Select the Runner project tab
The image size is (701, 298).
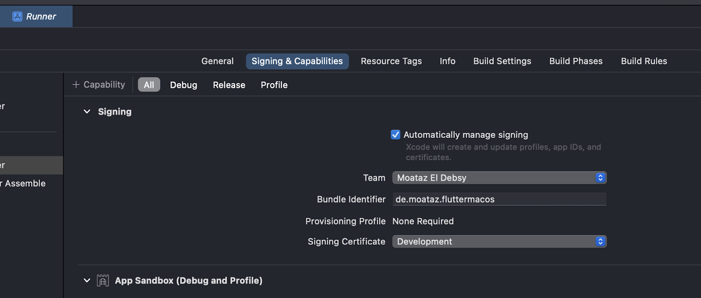coord(36,17)
